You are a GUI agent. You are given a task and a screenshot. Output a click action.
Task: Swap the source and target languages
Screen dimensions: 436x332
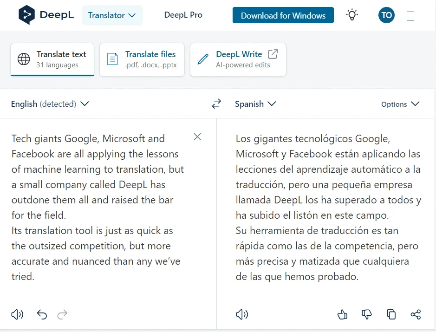click(x=216, y=104)
